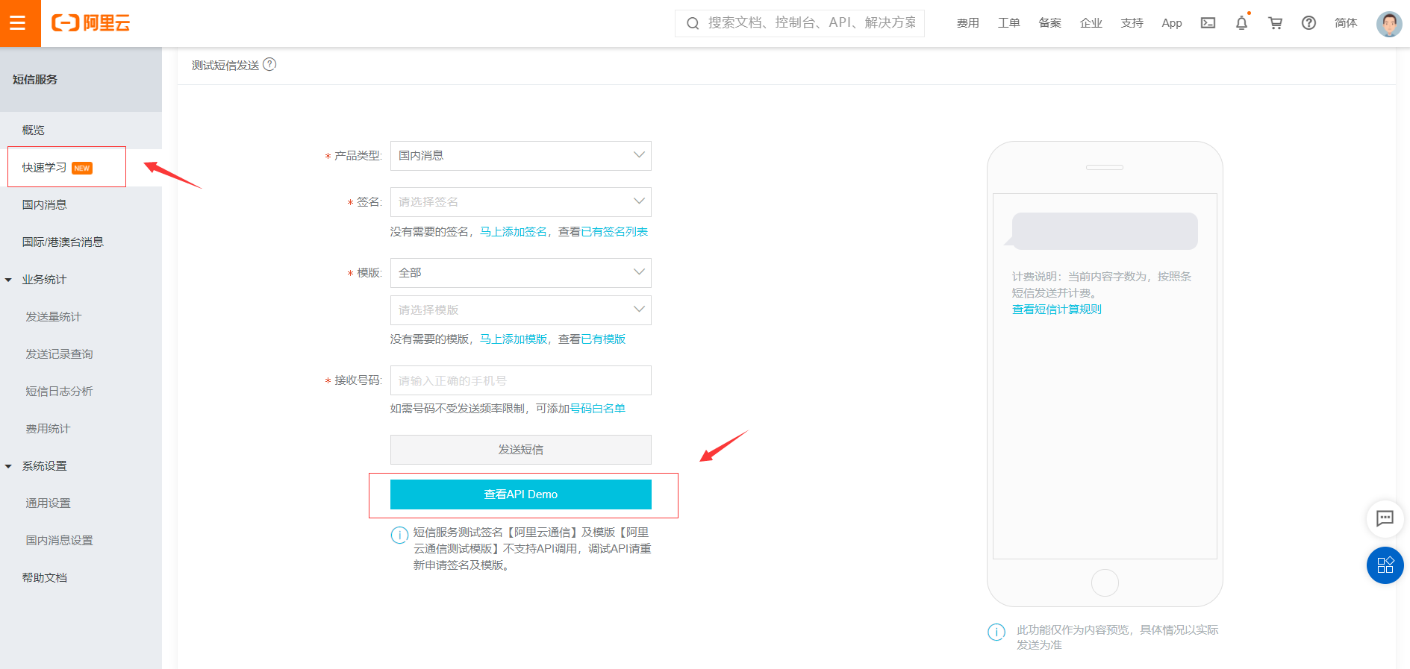
Task: Open App in top navigation
Action: (1172, 23)
